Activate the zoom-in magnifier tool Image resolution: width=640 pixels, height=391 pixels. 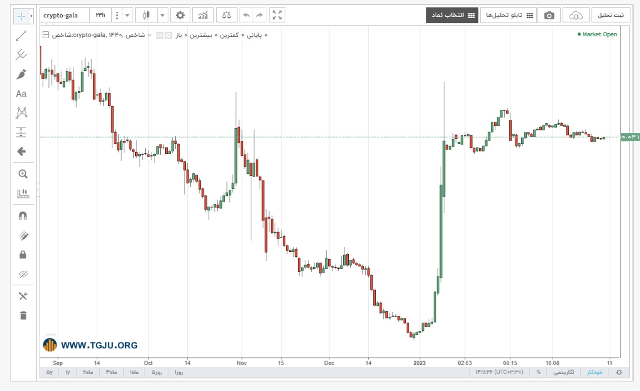23,174
